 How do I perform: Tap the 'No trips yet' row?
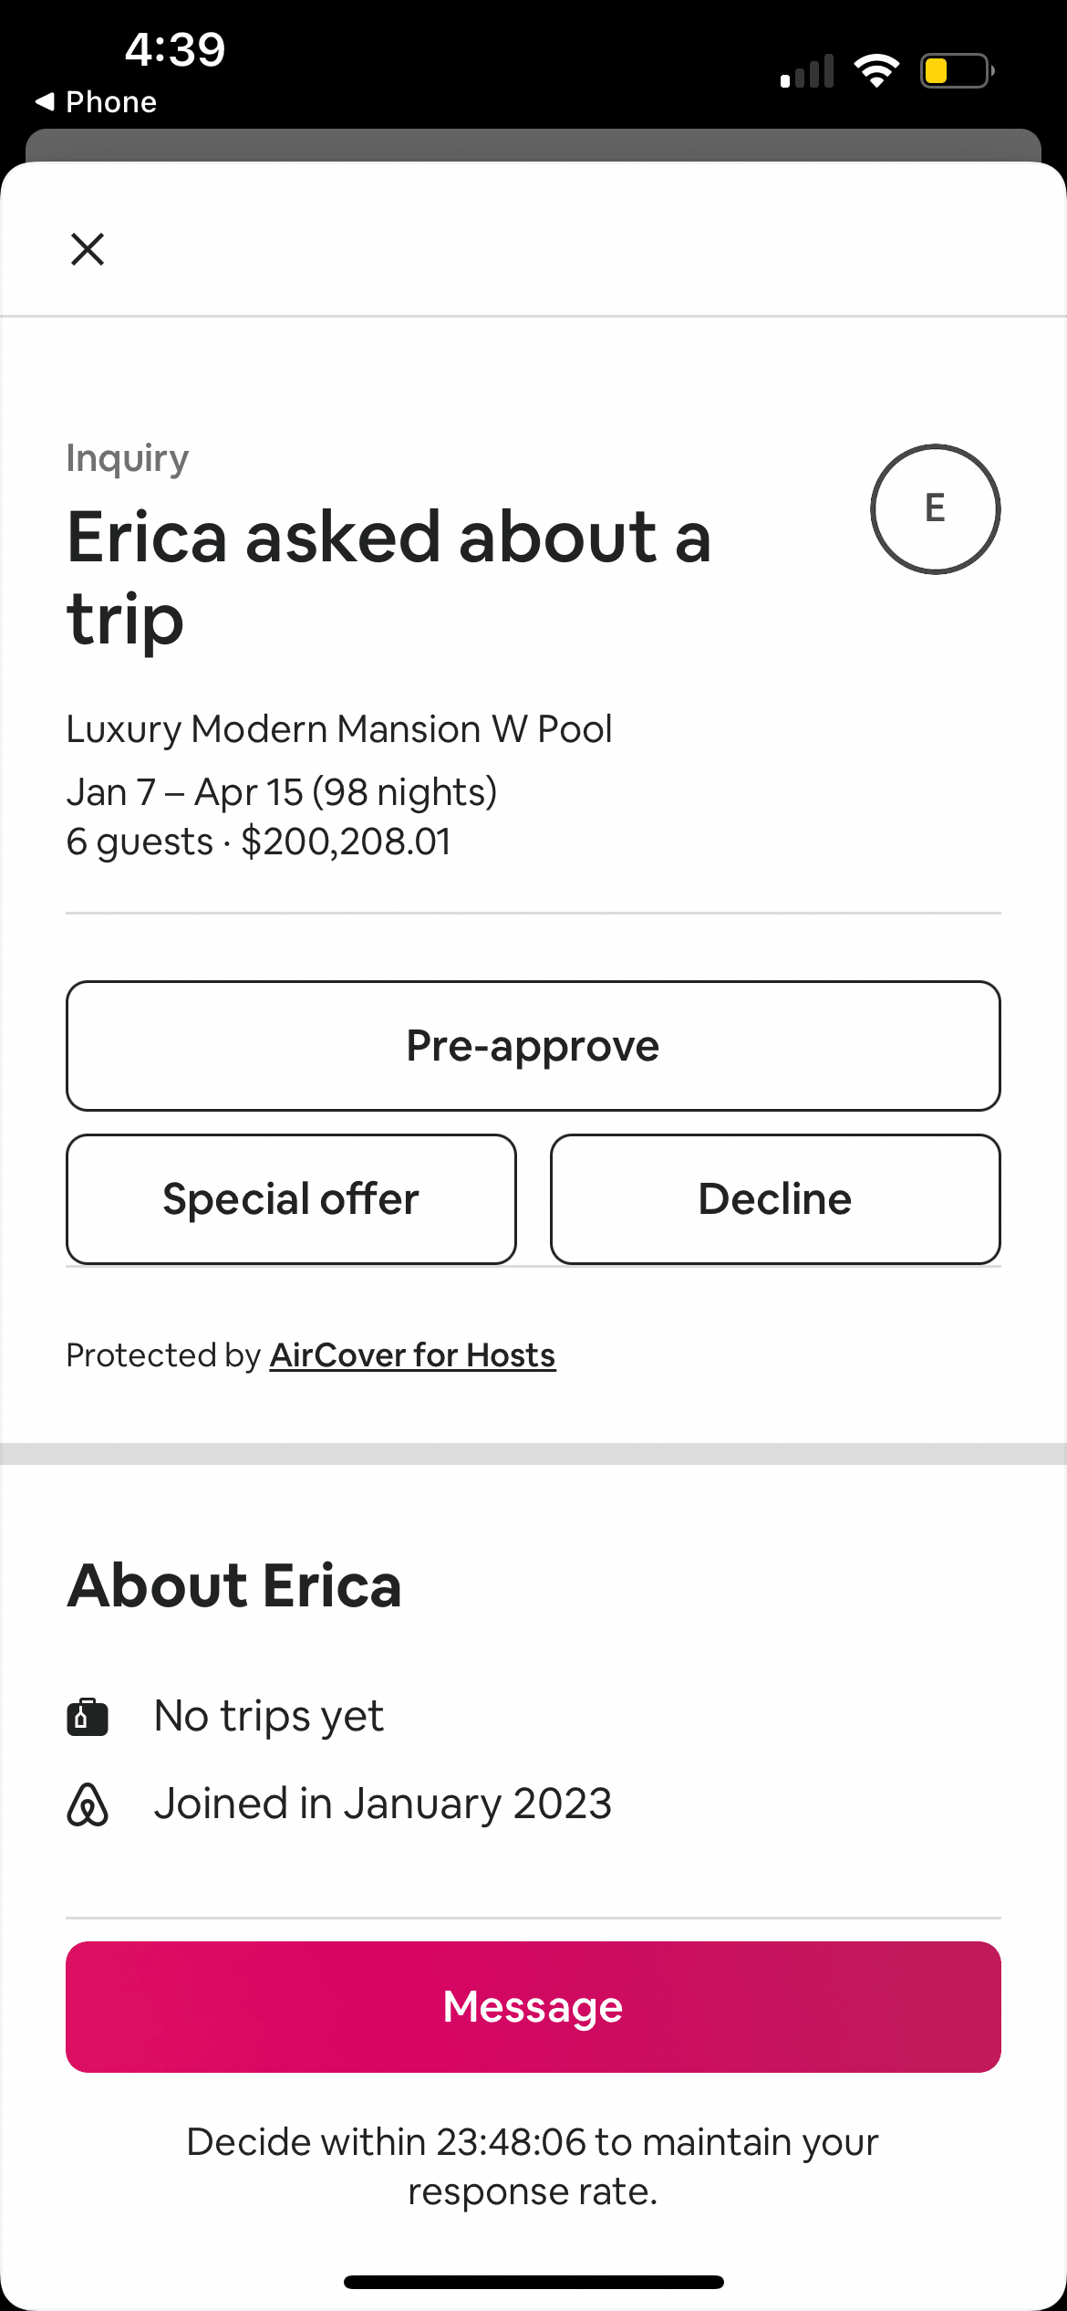coord(269,1716)
